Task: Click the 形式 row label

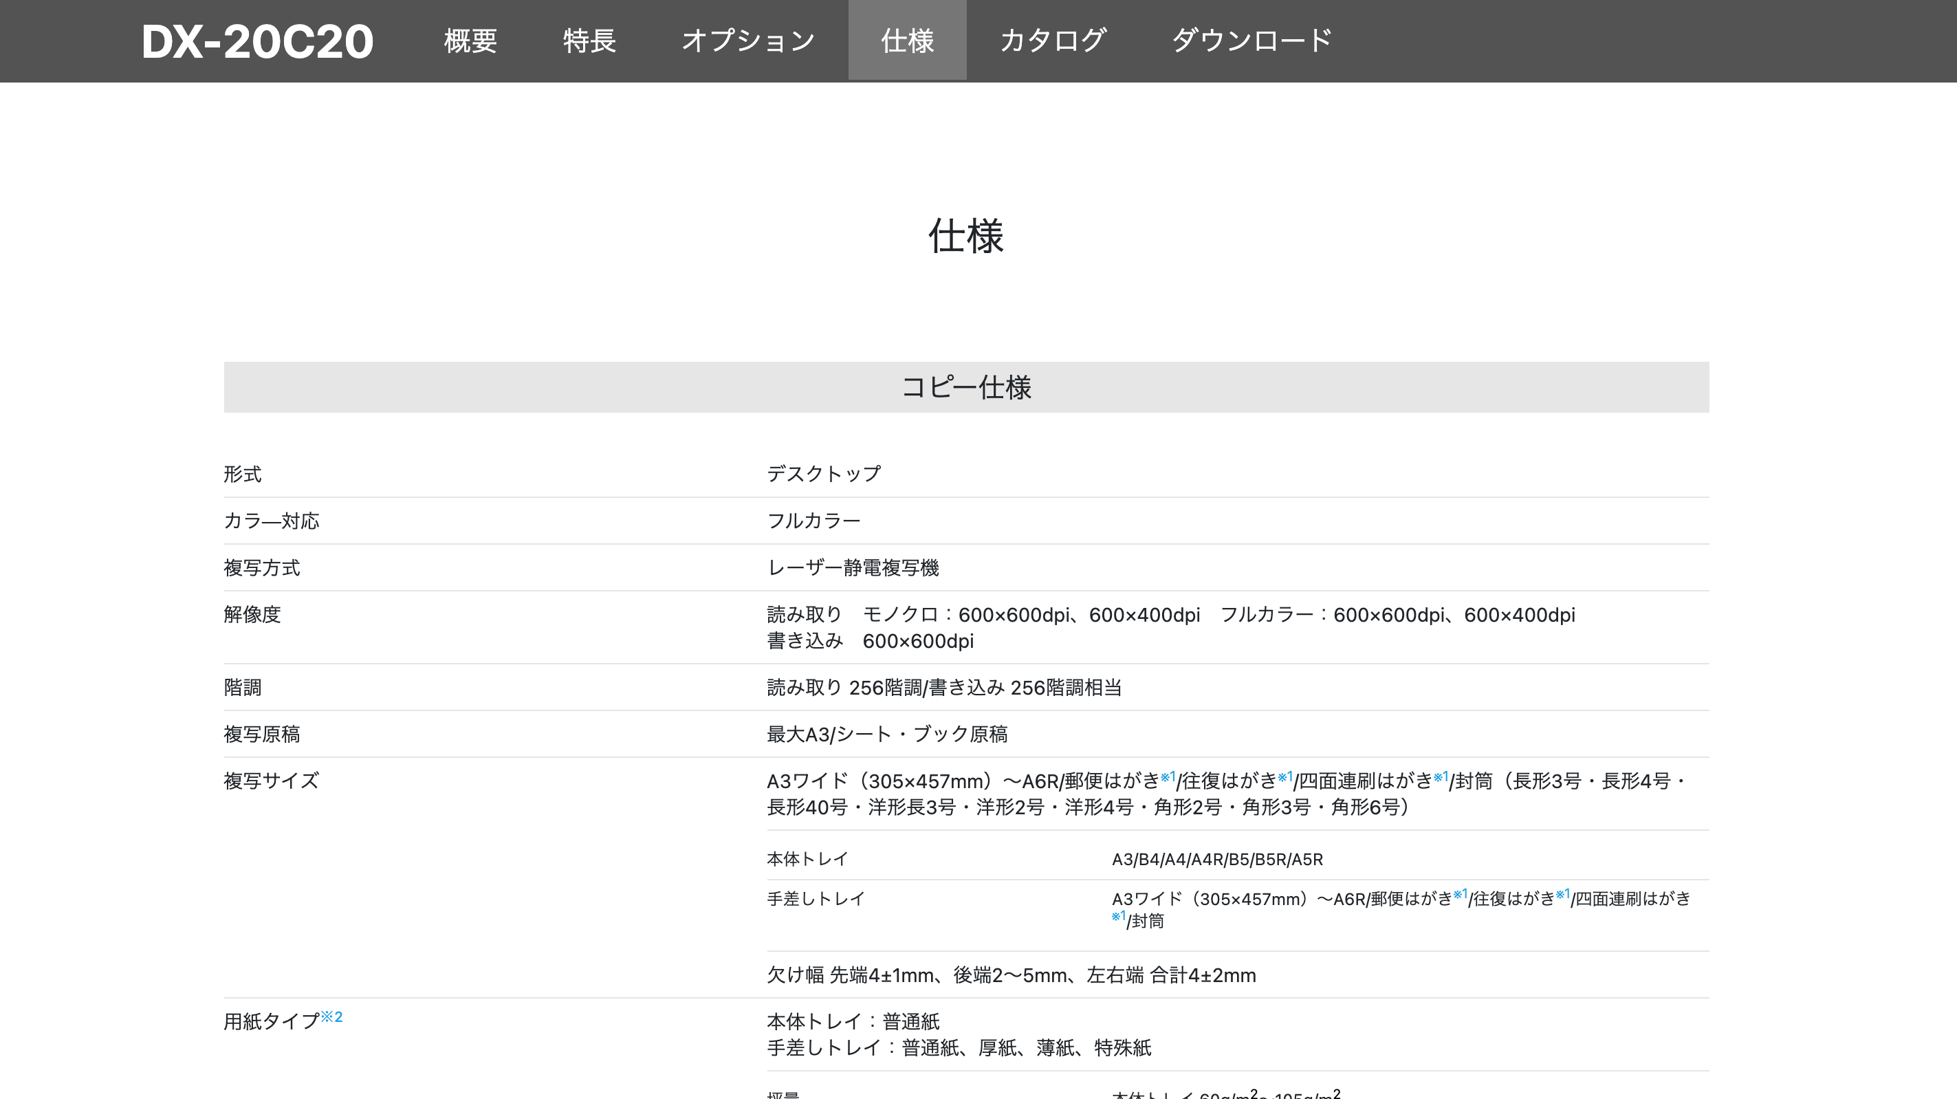Action: [x=242, y=475]
